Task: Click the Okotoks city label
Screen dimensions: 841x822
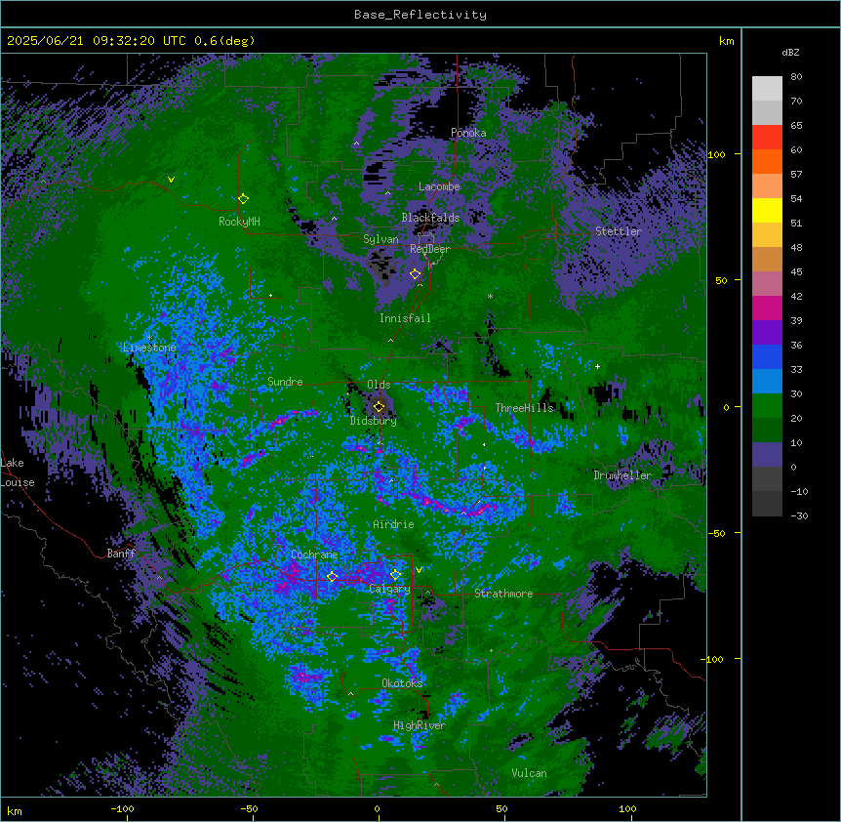Action: click(402, 683)
